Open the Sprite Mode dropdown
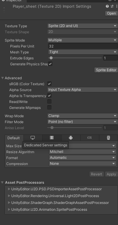Image resolution: width=118 pixels, height=225 pixels. (83, 40)
